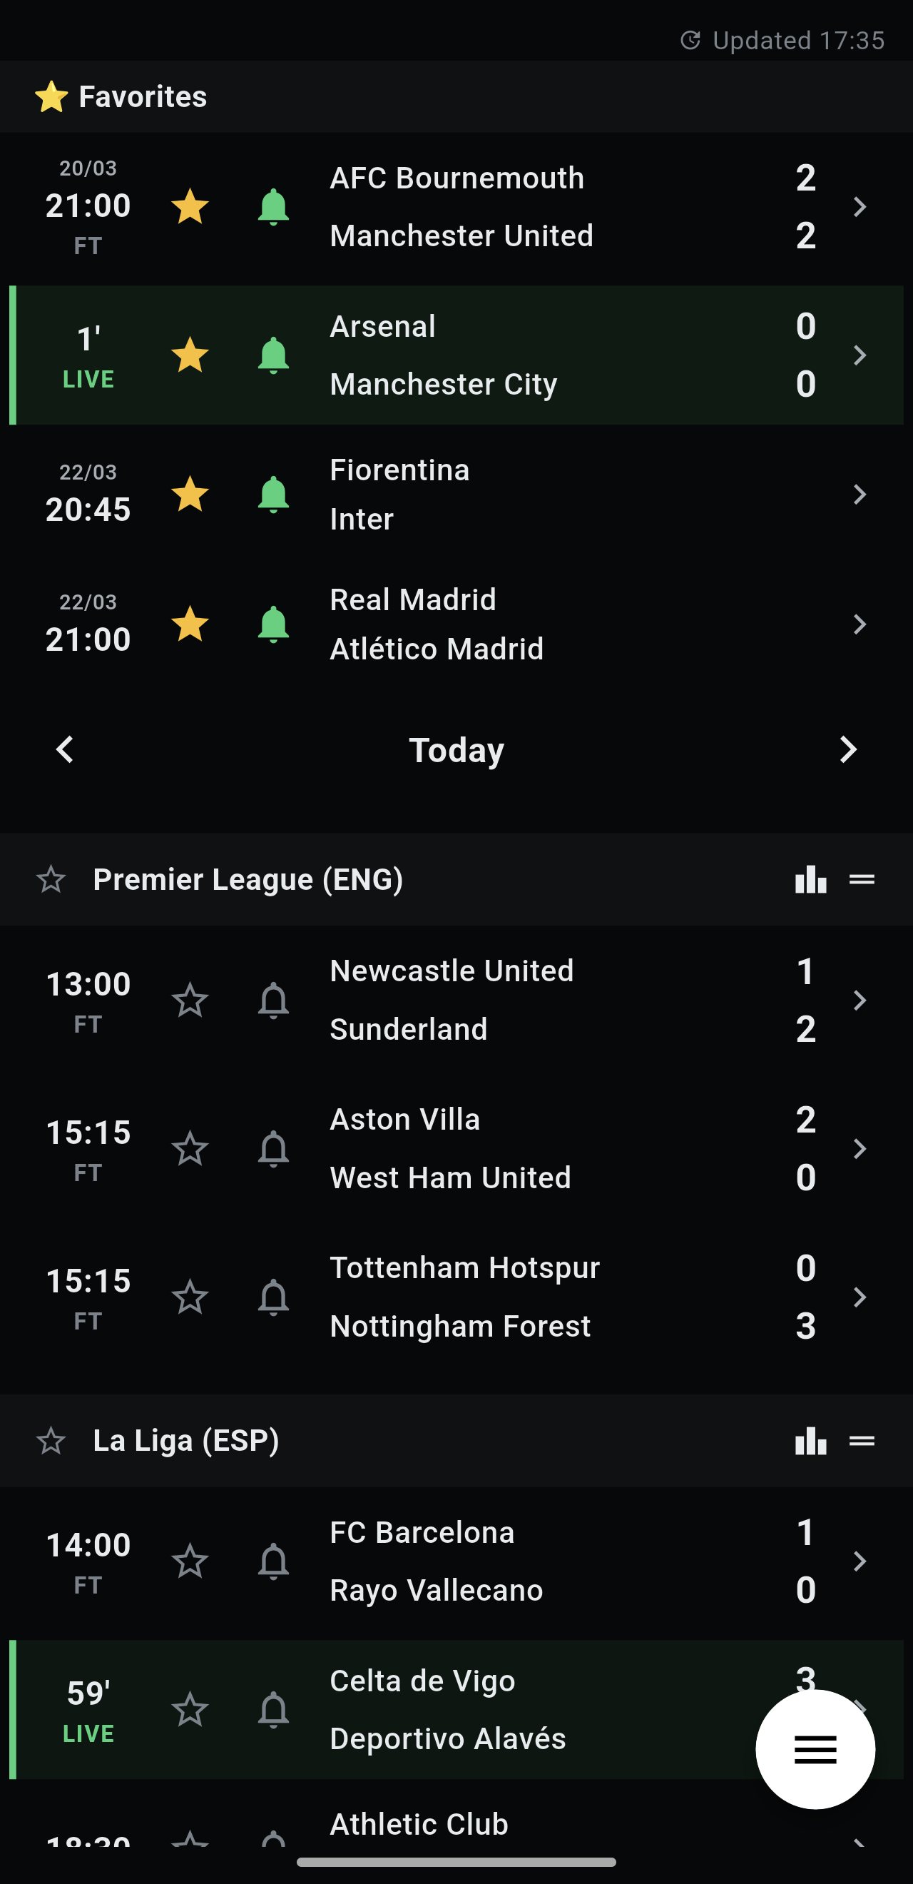Image resolution: width=913 pixels, height=1884 pixels.
Task: Open details chevron for Tottenham vs Nottingham Forest
Action: tap(860, 1297)
